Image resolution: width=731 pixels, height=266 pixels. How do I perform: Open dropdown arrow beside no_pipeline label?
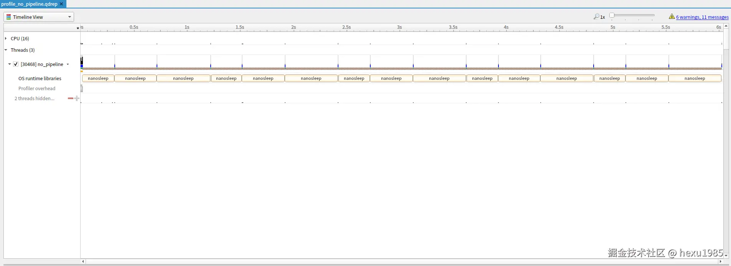pos(68,64)
